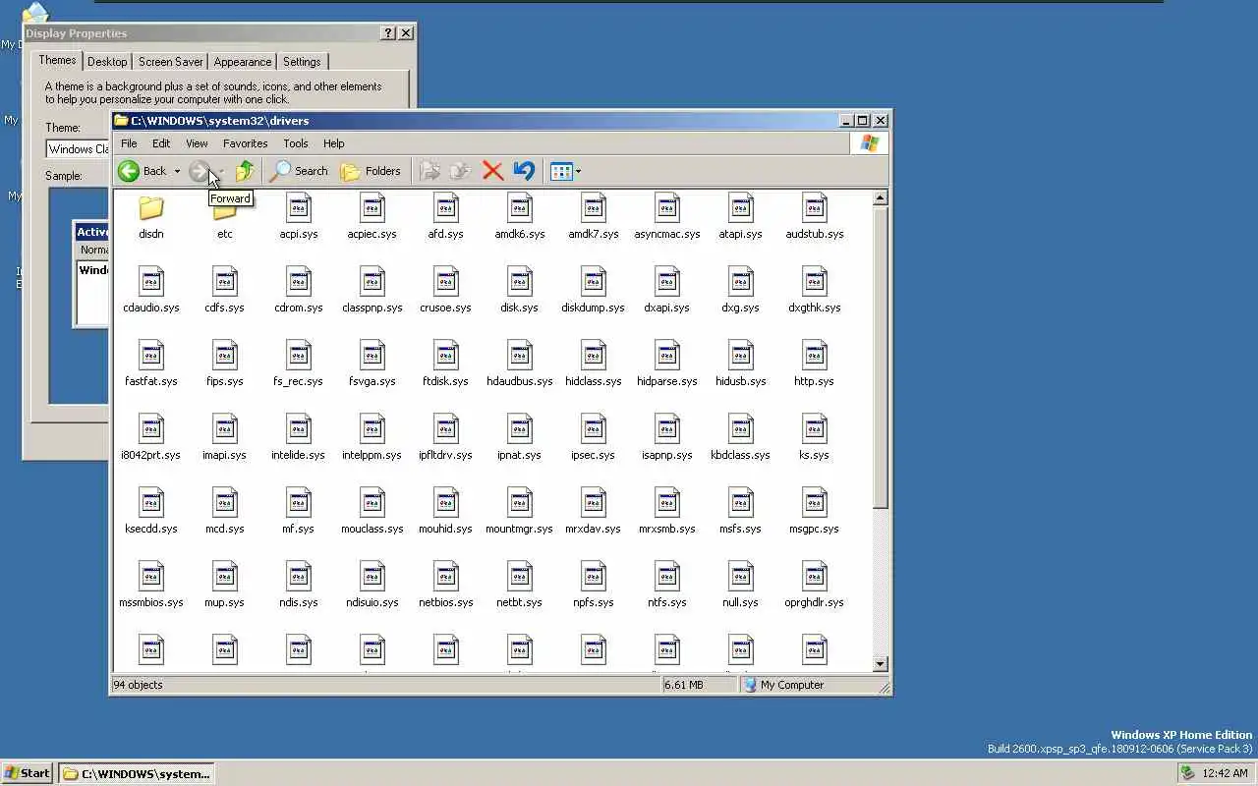Click the scrollbar down arrow in drivers window
The width and height of the screenshot is (1258, 786).
coord(881,664)
